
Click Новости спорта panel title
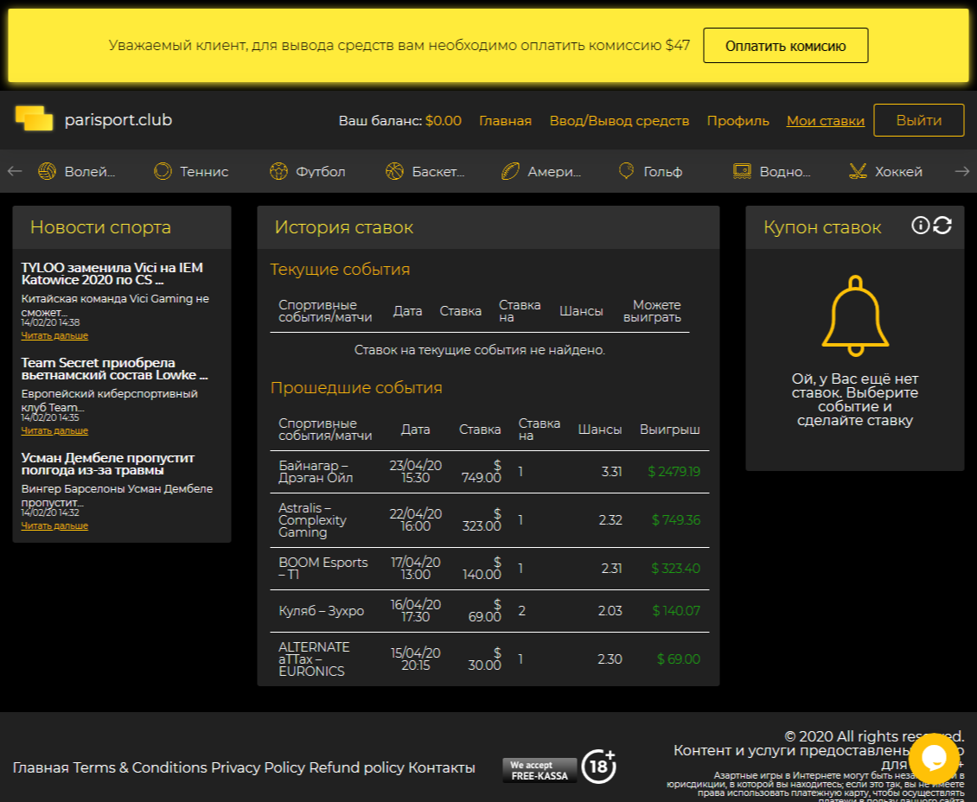100,227
